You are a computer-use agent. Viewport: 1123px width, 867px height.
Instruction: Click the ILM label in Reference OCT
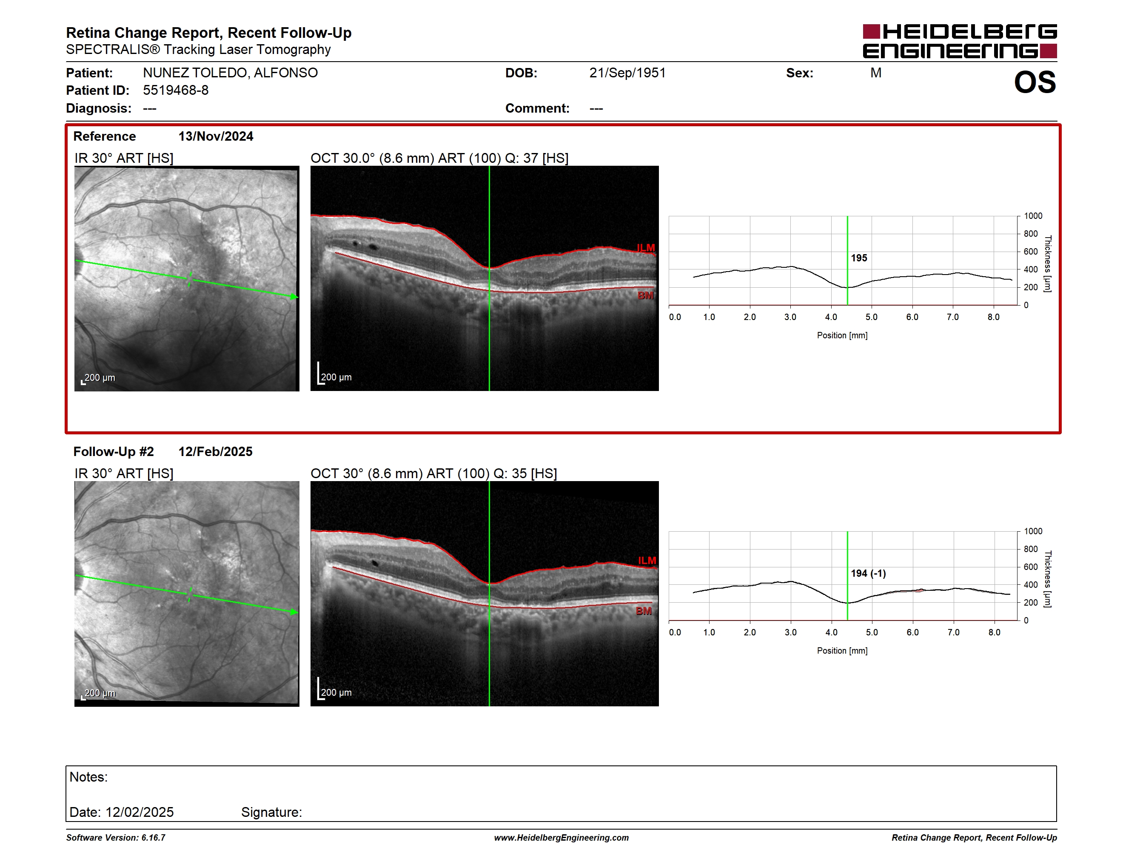coord(645,248)
